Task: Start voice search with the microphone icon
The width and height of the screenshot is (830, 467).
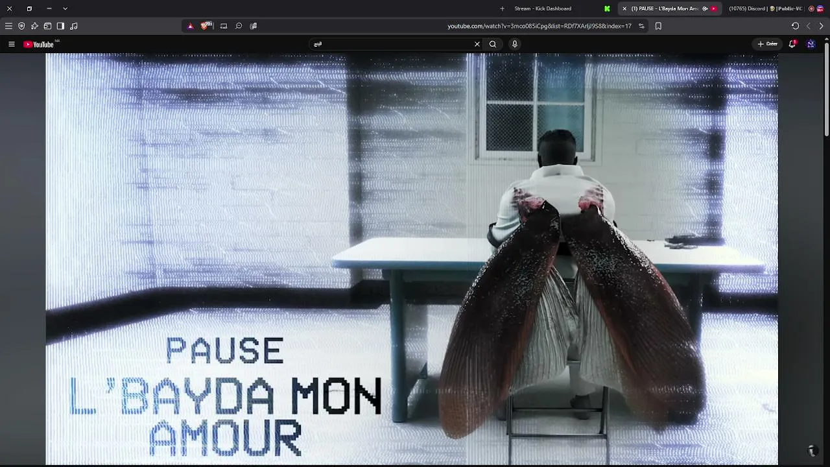Action: pyautogui.click(x=515, y=44)
